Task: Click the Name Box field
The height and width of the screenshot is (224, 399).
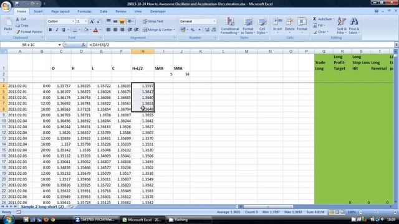Action: [x=29, y=45]
